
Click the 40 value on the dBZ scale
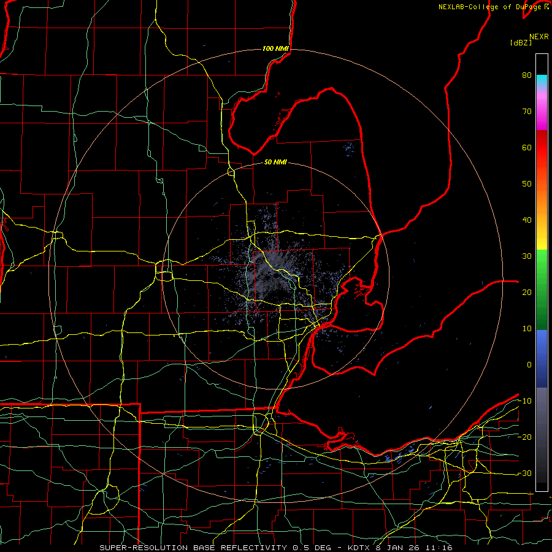point(527,220)
